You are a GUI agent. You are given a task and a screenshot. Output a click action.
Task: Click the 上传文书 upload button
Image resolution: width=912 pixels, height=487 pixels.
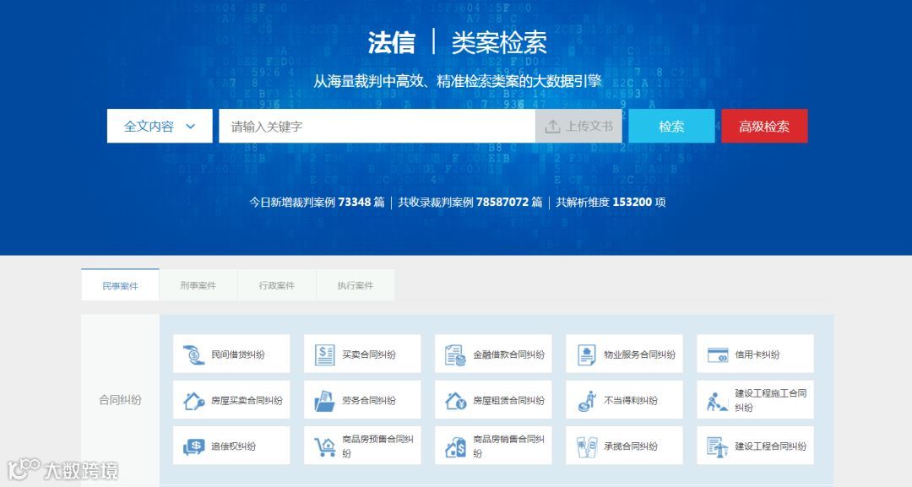(x=578, y=126)
